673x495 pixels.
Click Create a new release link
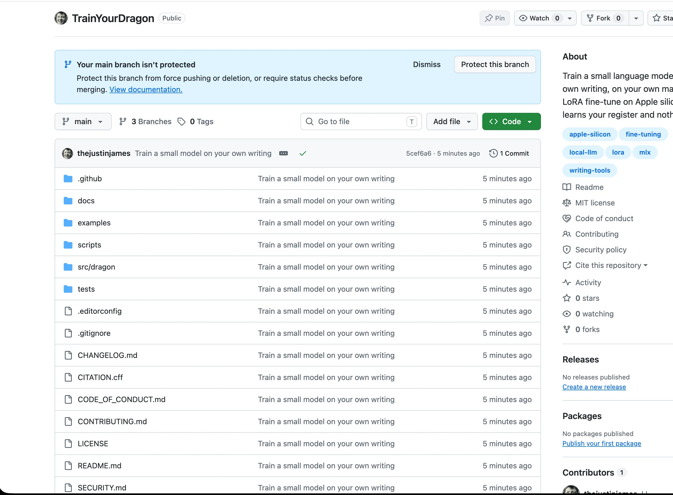pos(594,387)
